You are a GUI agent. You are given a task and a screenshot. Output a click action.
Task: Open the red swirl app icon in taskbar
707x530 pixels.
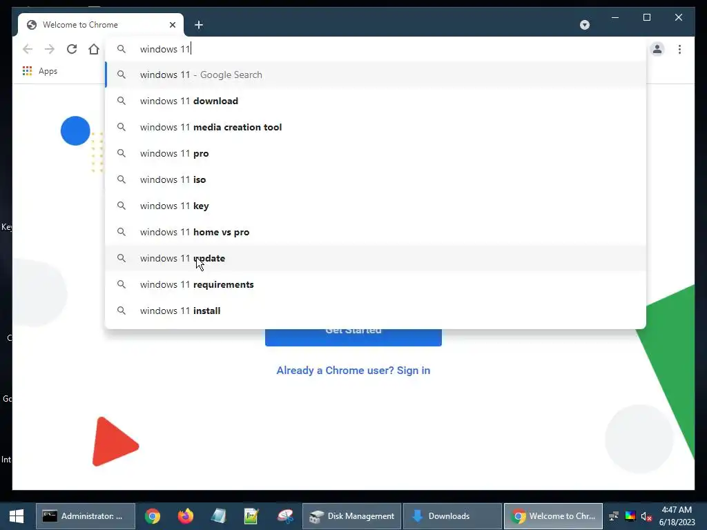[285, 516]
